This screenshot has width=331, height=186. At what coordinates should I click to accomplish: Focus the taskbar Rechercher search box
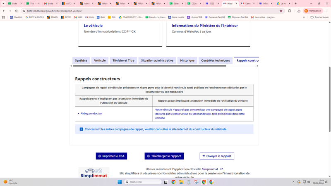(143, 182)
